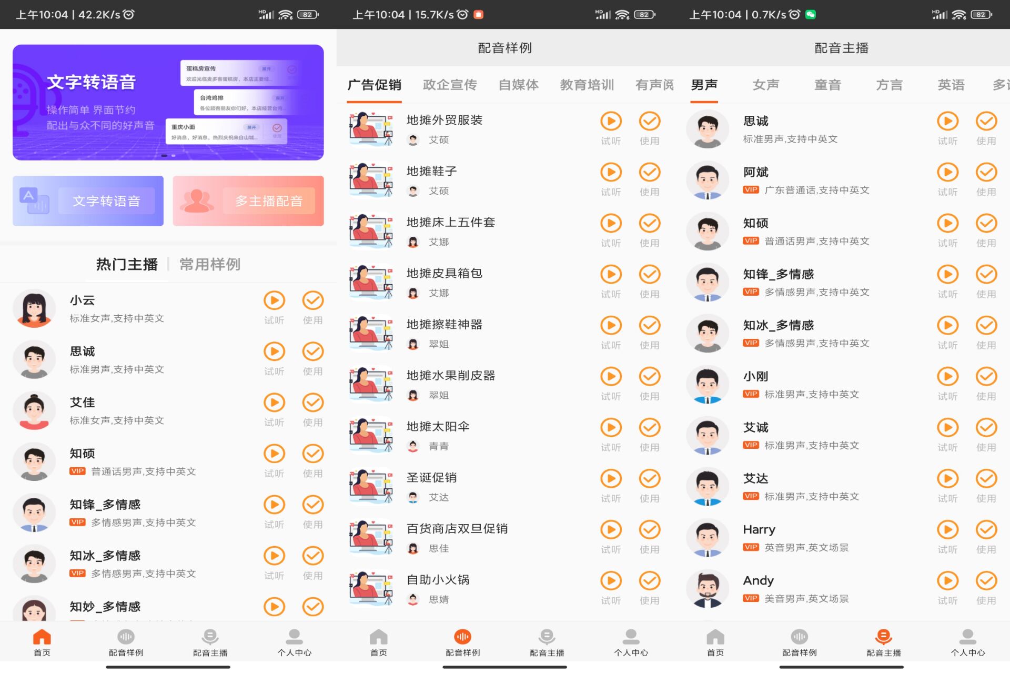
Task: Play preview for voice 小云
Action: tap(274, 301)
